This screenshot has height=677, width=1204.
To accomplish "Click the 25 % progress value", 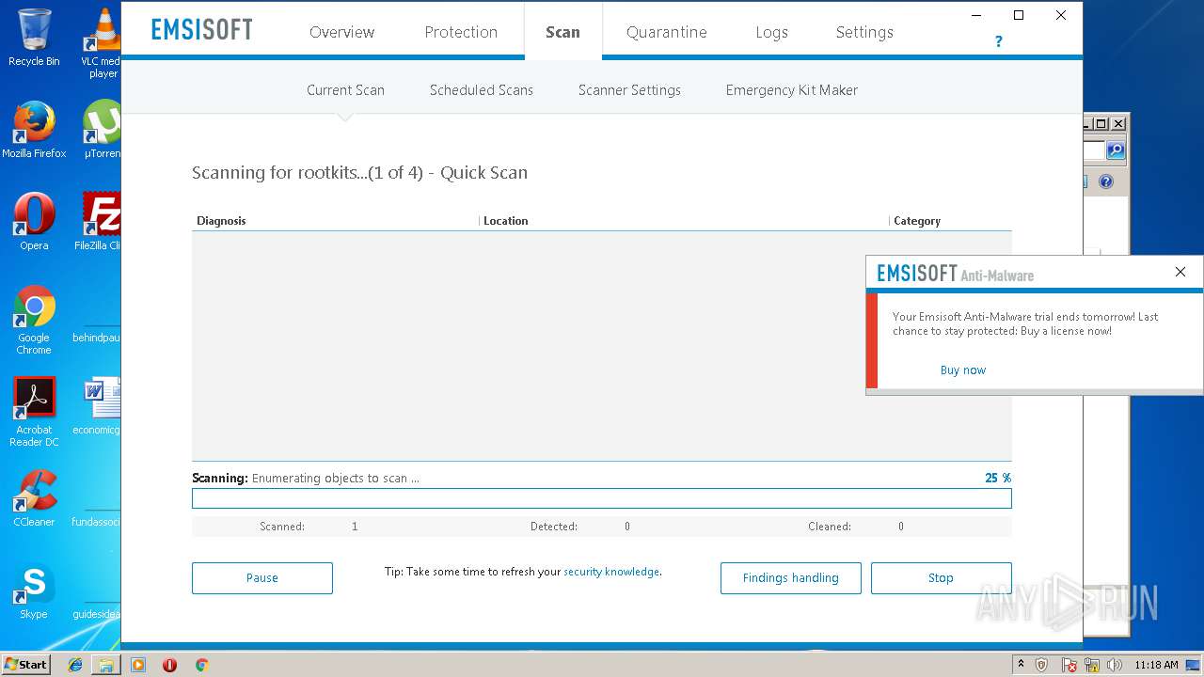I will 998,478.
